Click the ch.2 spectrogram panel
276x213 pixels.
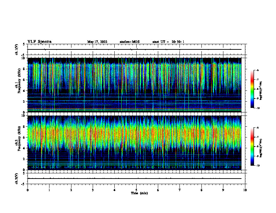tap(135, 143)
